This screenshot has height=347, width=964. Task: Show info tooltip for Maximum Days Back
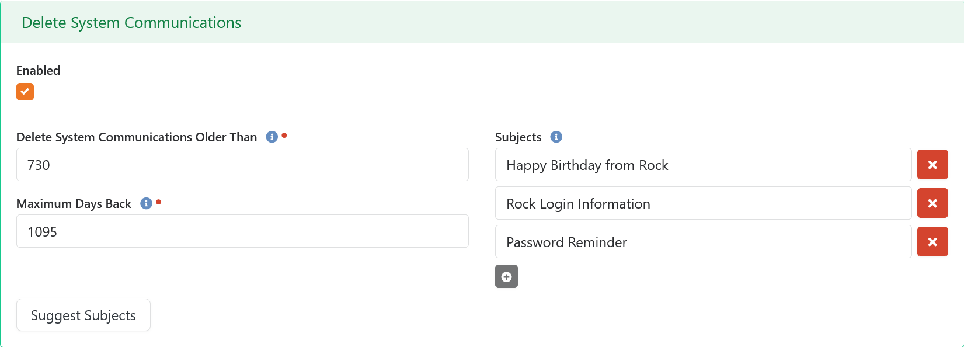point(146,203)
